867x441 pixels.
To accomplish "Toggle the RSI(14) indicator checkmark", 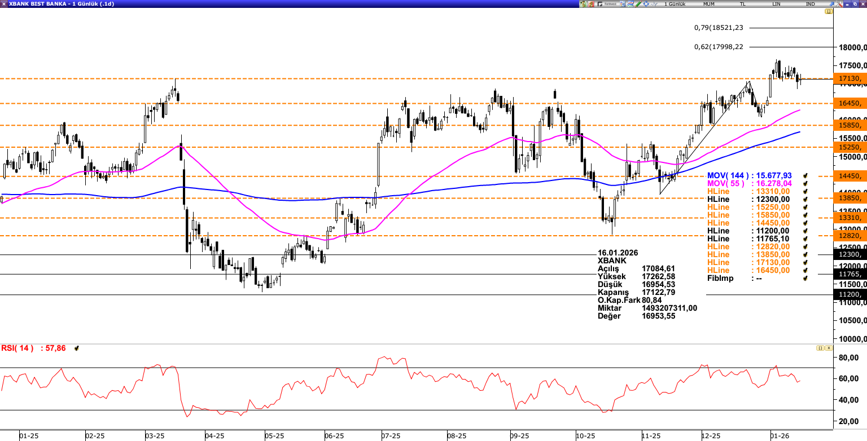I will point(76,349).
